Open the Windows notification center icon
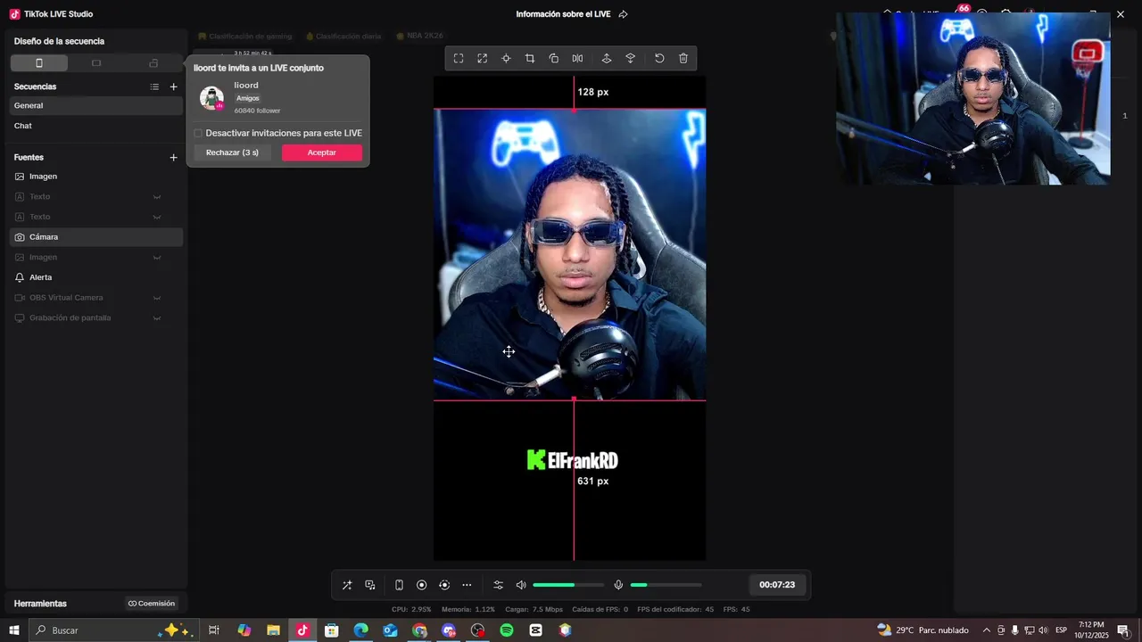Image resolution: width=1142 pixels, height=642 pixels. click(1123, 630)
